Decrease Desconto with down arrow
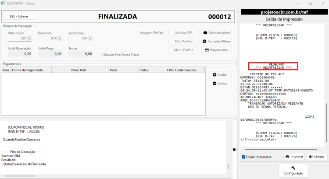The height and width of the screenshot is (179, 329). click(x=60, y=40)
